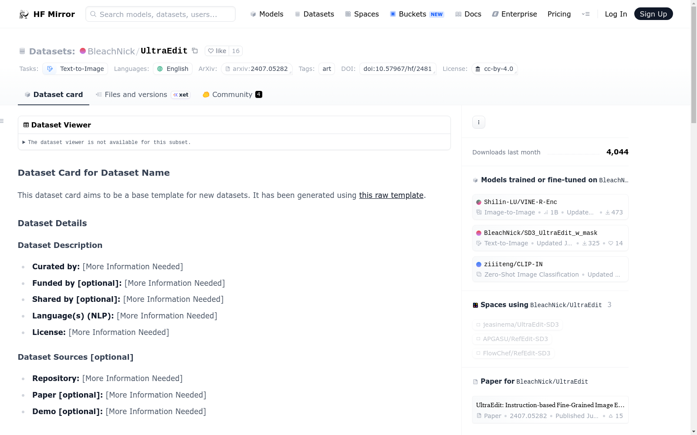Switch to Files and versions tab
The height and width of the screenshot is (435, 697).
click(x=143, y=94)
